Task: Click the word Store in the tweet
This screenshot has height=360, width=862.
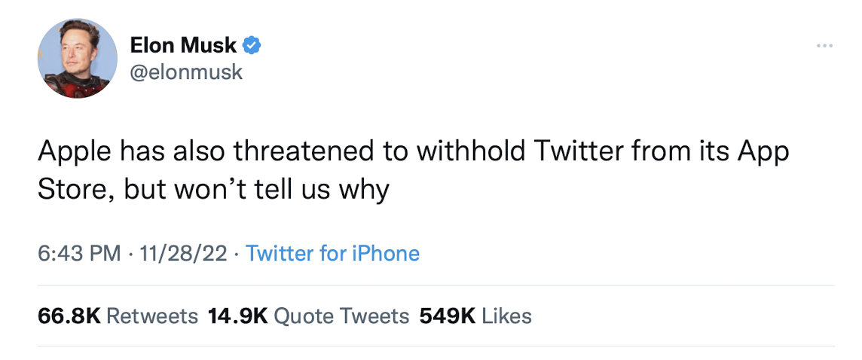Action: 72,191
